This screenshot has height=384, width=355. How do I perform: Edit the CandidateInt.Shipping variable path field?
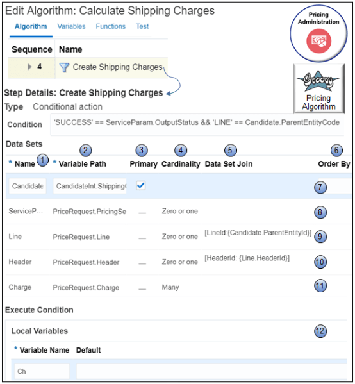click(90, 186)
